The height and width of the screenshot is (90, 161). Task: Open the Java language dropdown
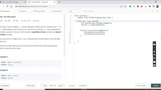pos(73,11)
